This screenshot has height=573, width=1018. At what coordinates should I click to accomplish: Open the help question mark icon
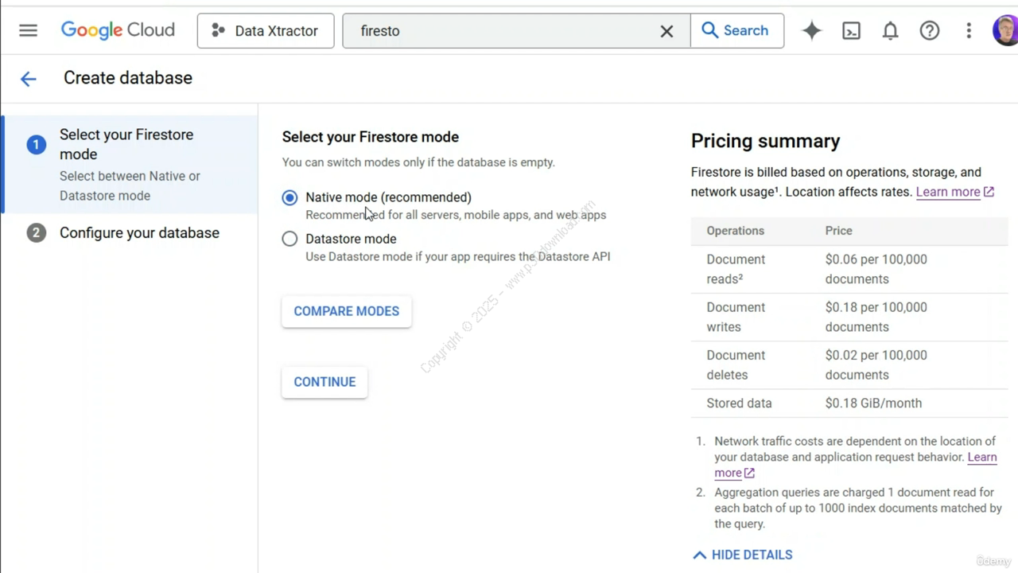929,30
